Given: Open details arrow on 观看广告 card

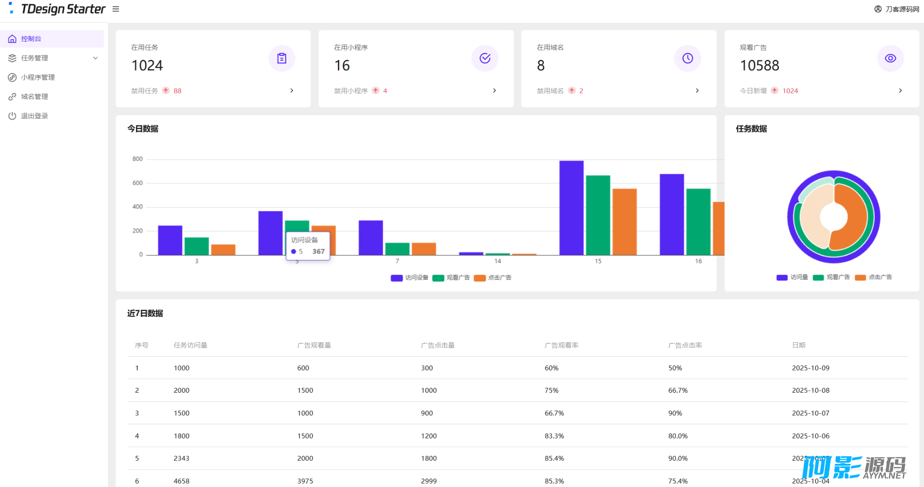Looking at the screenshot, I should tap(900, 91).
